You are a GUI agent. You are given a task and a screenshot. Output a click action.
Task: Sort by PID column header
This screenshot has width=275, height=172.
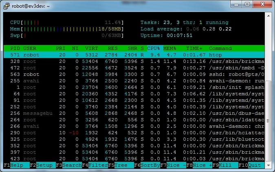pyautogui.click(x=15, y=48)
